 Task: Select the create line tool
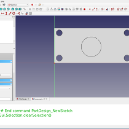94,9
